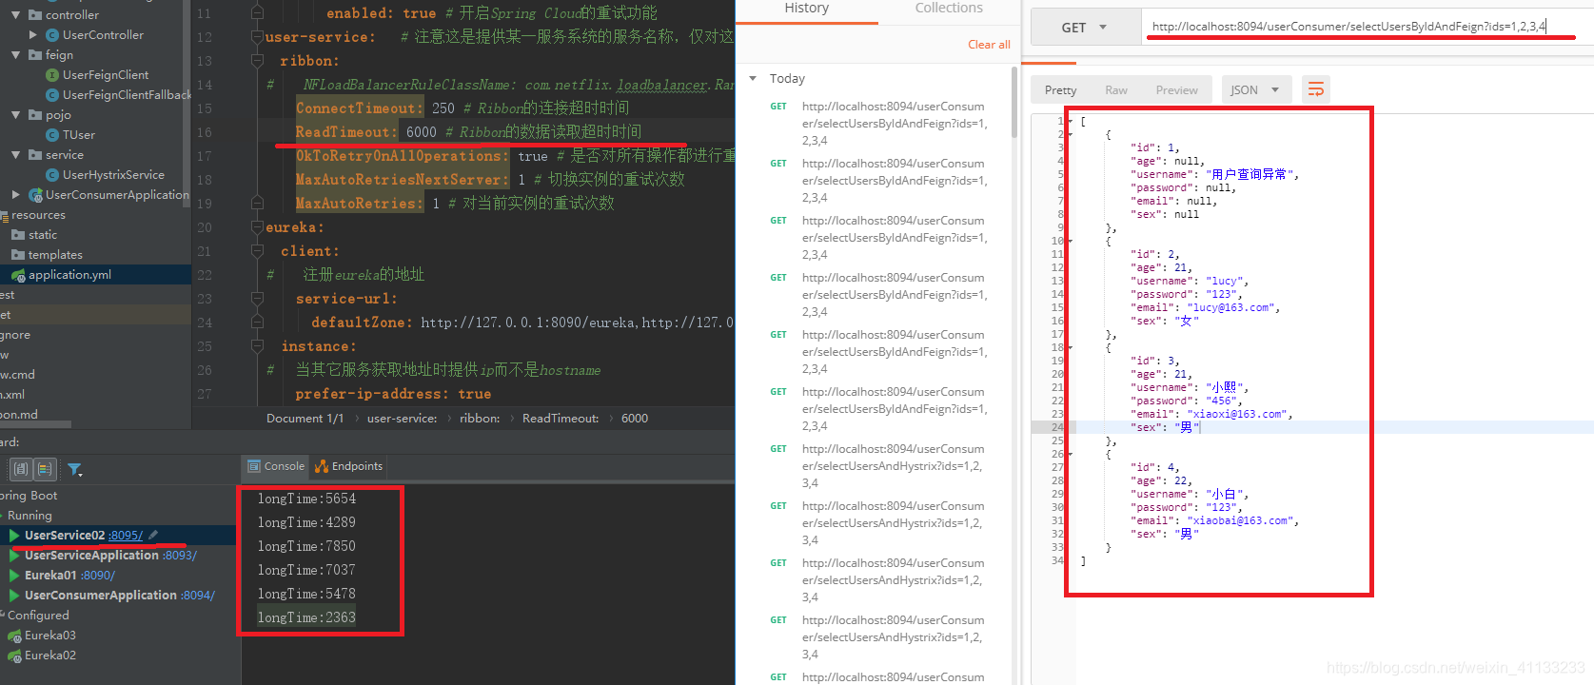Image resolution: width=1594 pixels, height=685 pixels.
Task: Open the Console tab
Action: pos(276,466)
